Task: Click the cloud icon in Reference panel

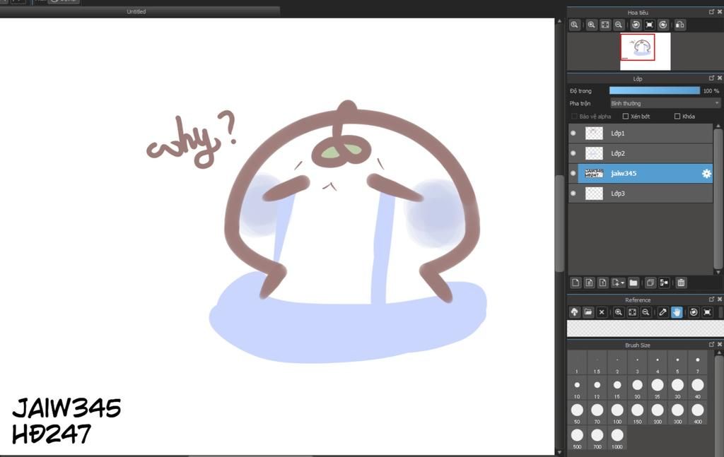Action: tap(574, 312)
